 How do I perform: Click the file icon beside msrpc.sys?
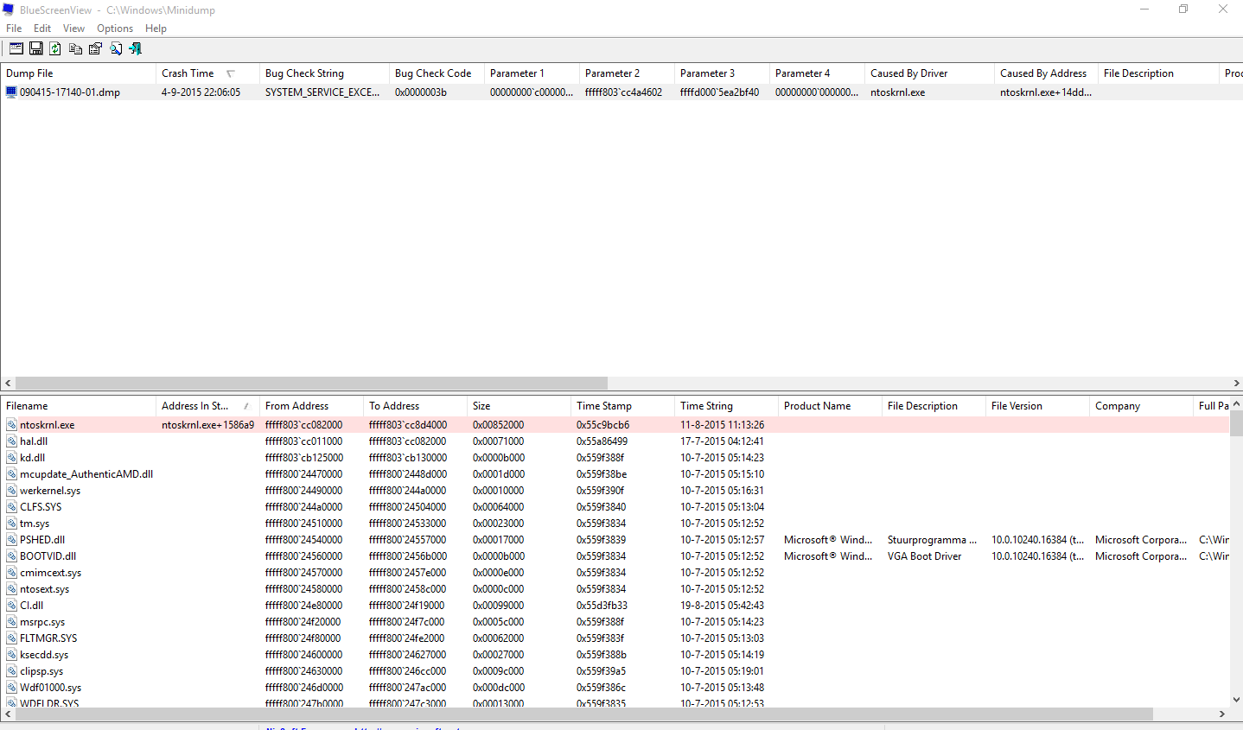(x=11, y=622)
